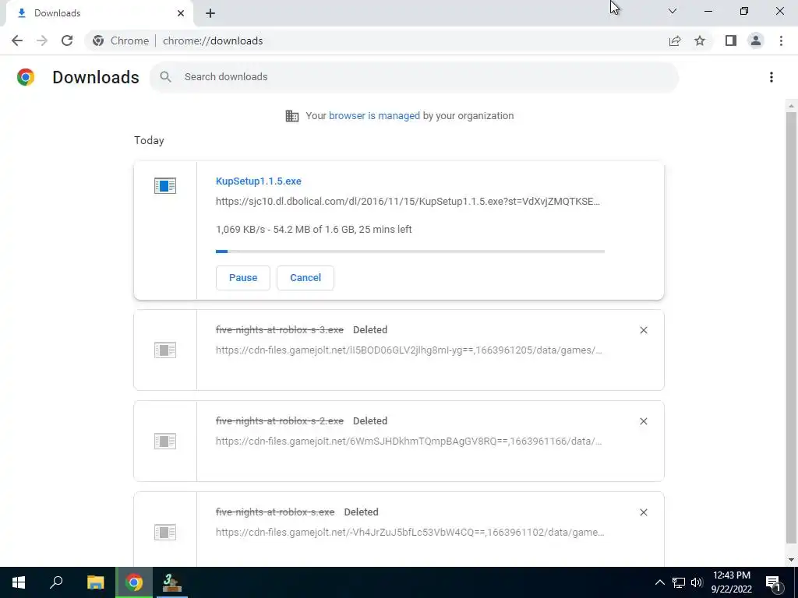The width and height of the screenshot is (798, 598).
Task: Open the volume control in system tray
Action: 697,582
